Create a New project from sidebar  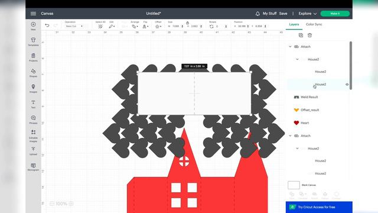(33, 26)
